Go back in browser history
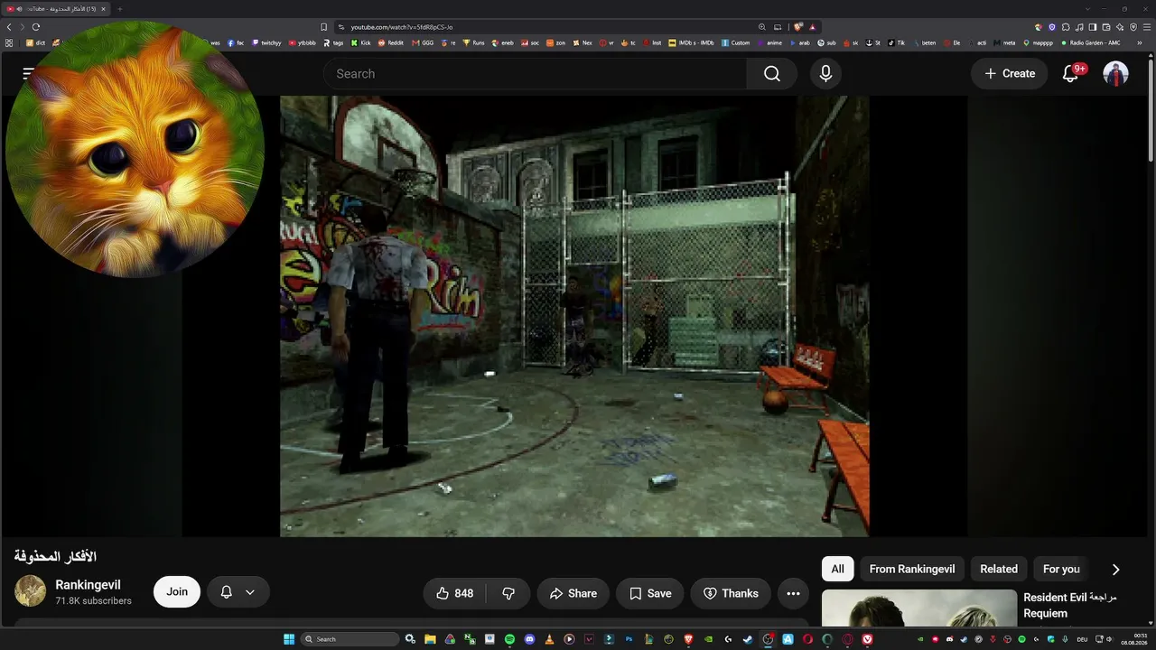 tap(9, 27)
